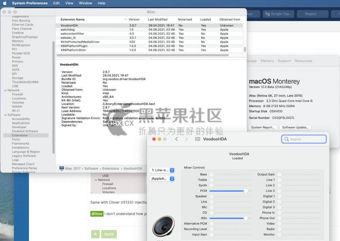Adjust the IMix mixer slider

coord(231,218)
